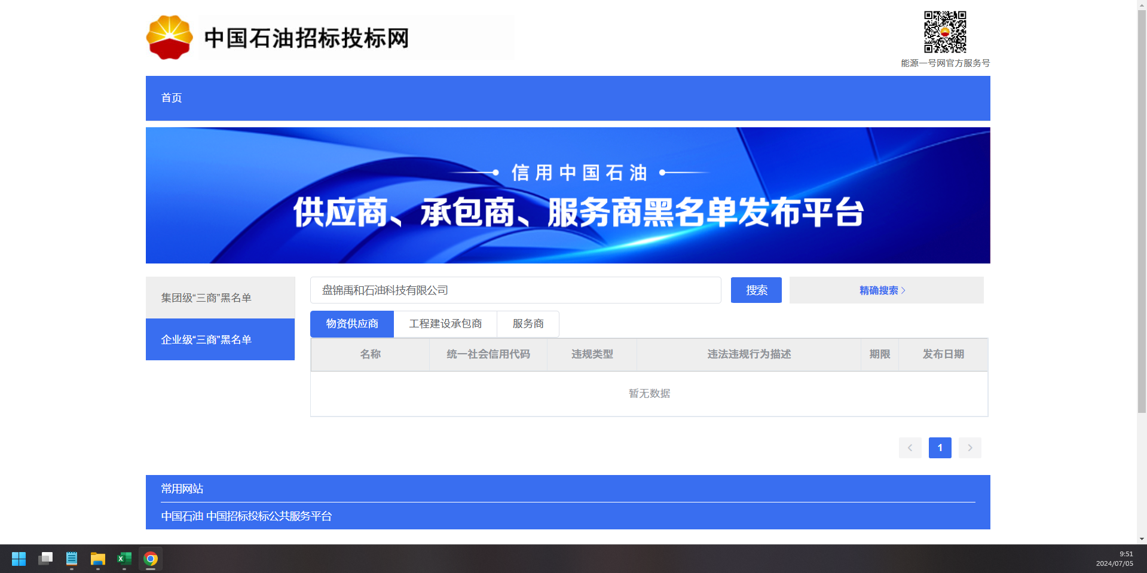1147x573 pixels.
Task: Open the 中国招标投标公共服务平台 link
Action: (269, 516)
